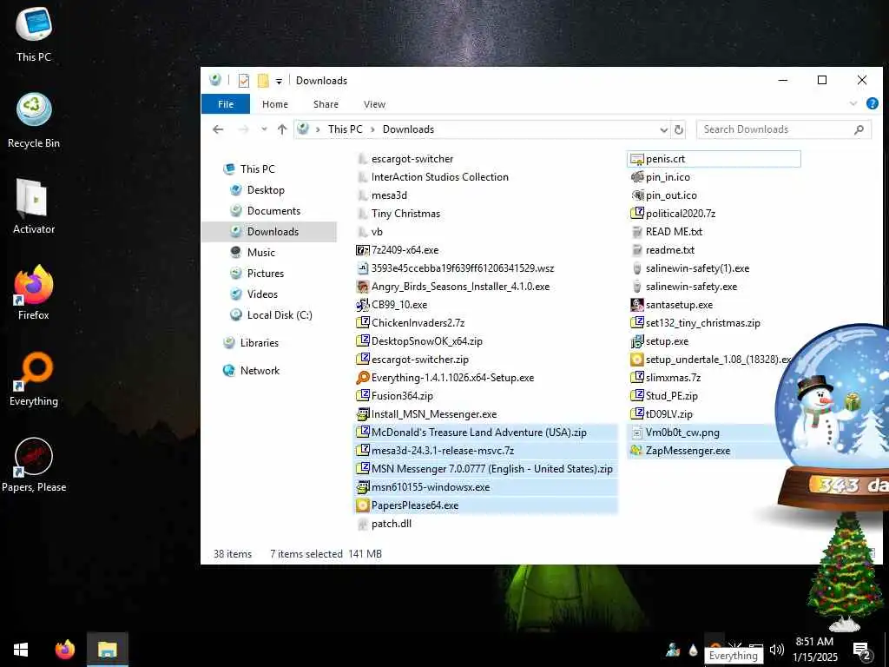Switch to the Home ribbon tab

tap(275, 104)
